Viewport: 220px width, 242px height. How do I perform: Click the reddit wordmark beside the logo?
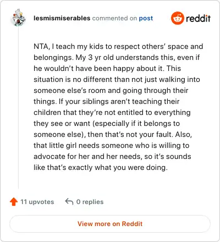click(198, 18)
